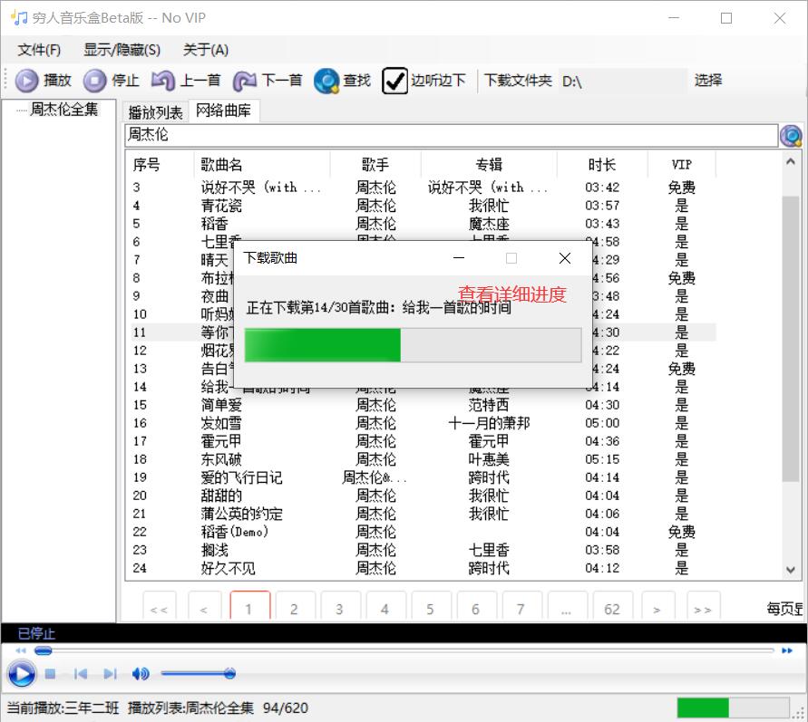Select song row 好久不见
Screen dimensions: 808x722
[423, 568]
